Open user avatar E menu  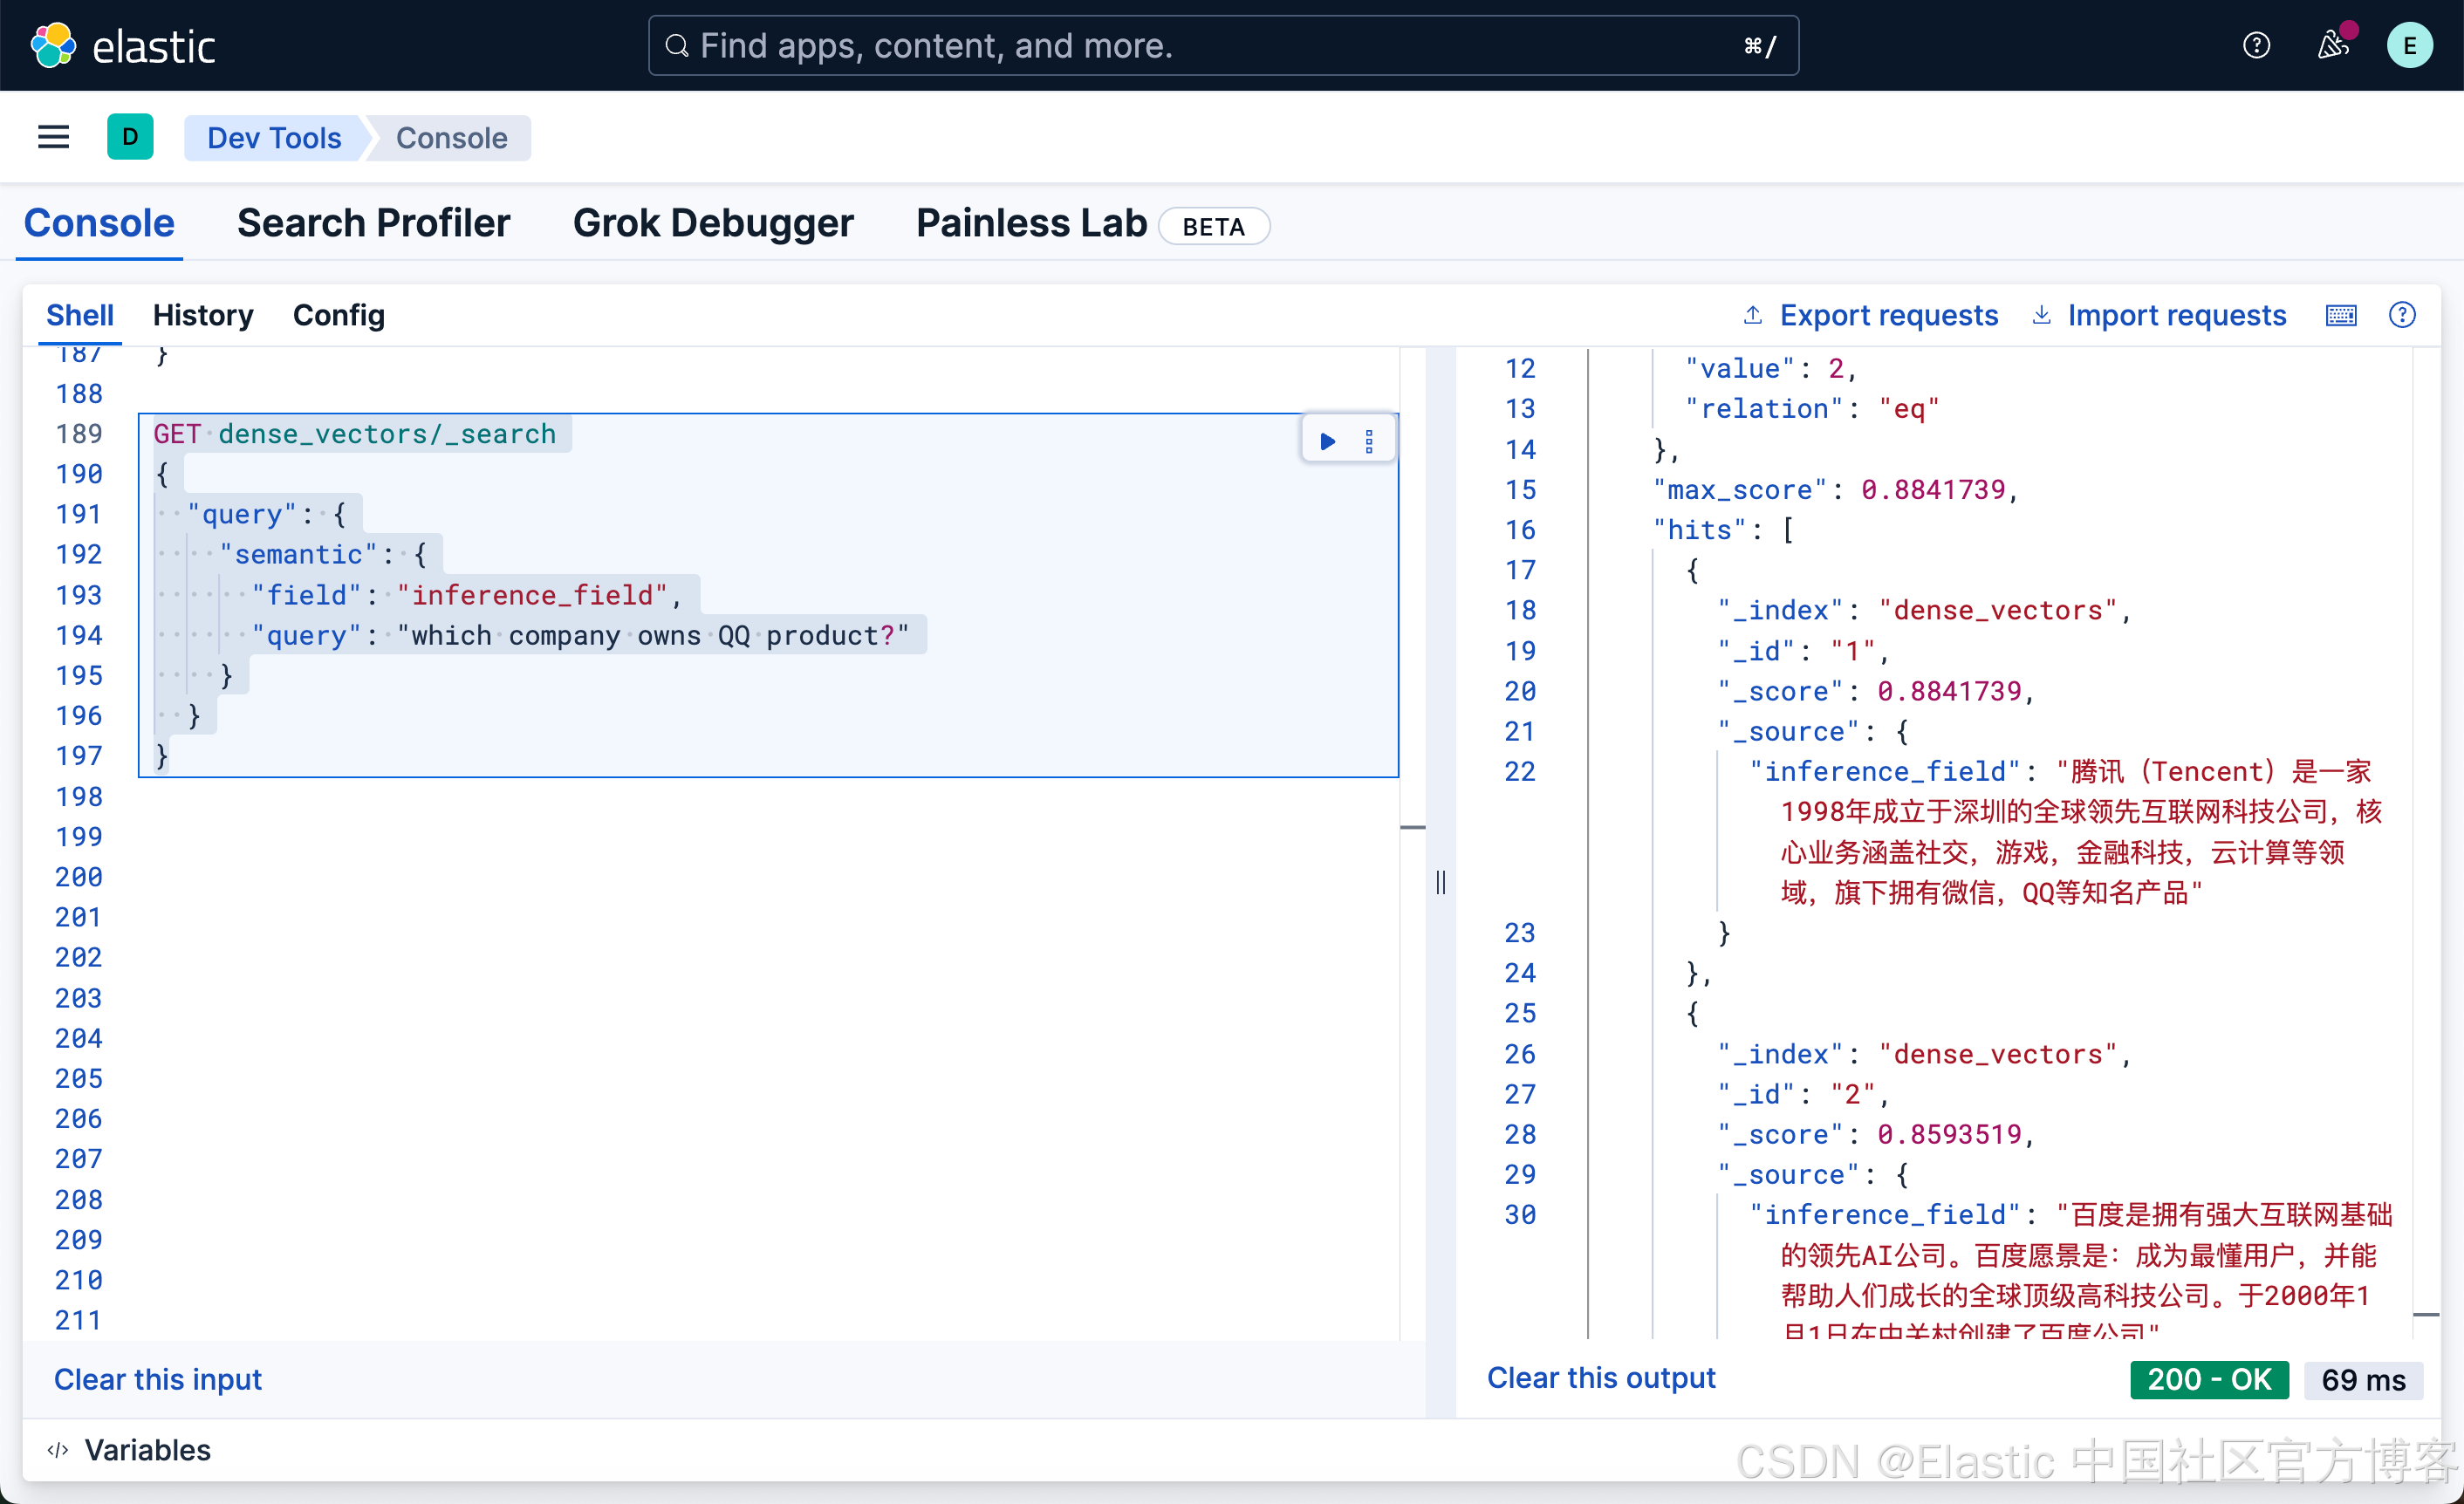(2409, 45)
